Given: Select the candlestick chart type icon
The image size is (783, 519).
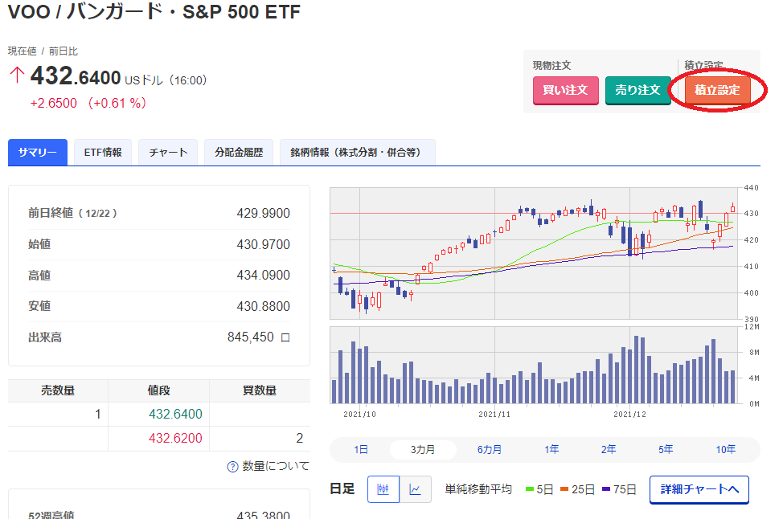Looking at the screenshot, I should 383,489.
